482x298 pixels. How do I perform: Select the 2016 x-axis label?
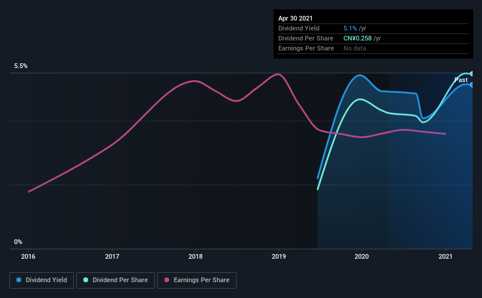click(x=28, y=256)
